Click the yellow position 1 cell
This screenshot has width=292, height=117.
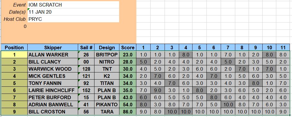(x=14, y=55)
